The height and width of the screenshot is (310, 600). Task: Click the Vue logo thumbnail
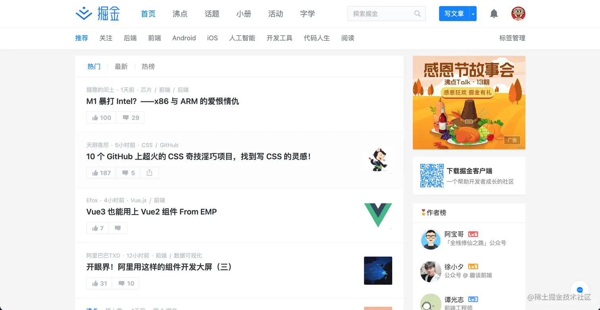tap(378, 215)
